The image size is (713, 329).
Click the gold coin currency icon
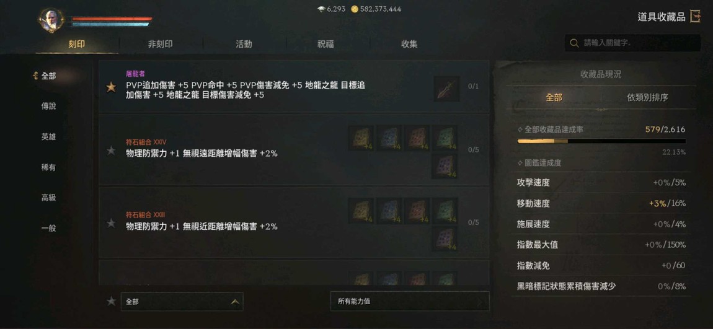[355, 9]
